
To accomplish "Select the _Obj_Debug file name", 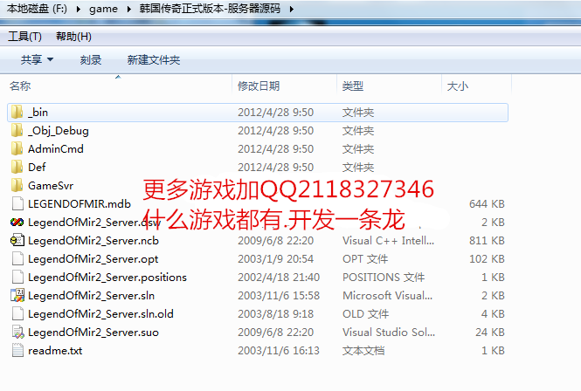I will coord(59,131).
